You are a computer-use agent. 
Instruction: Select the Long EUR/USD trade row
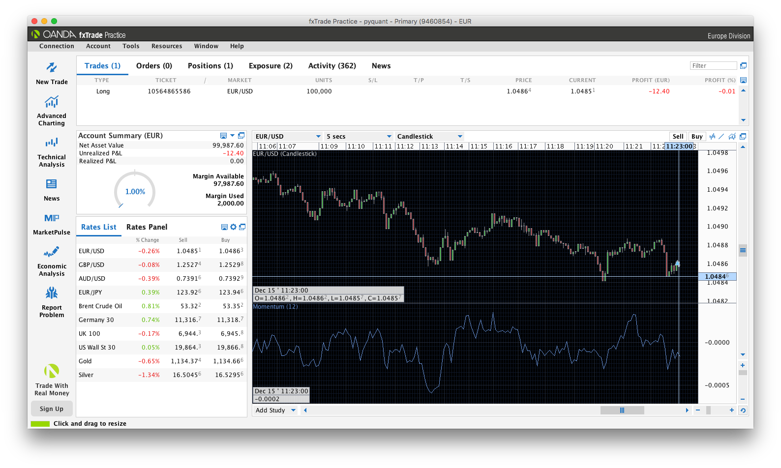click(x=408, y=91)
